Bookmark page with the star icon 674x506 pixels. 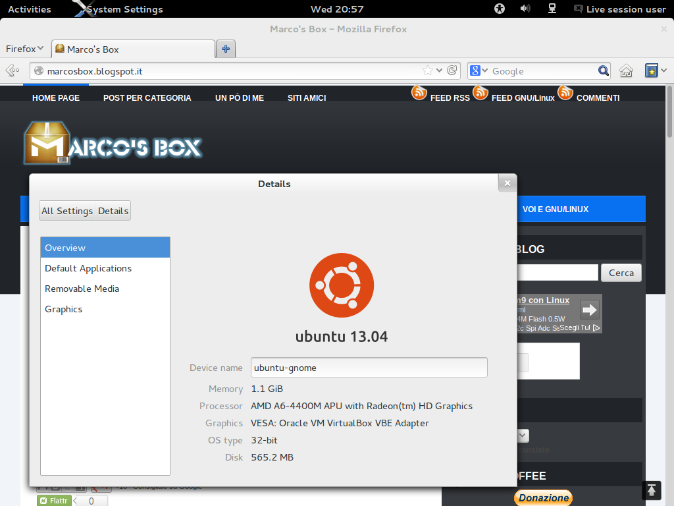(x=427, y=70)
